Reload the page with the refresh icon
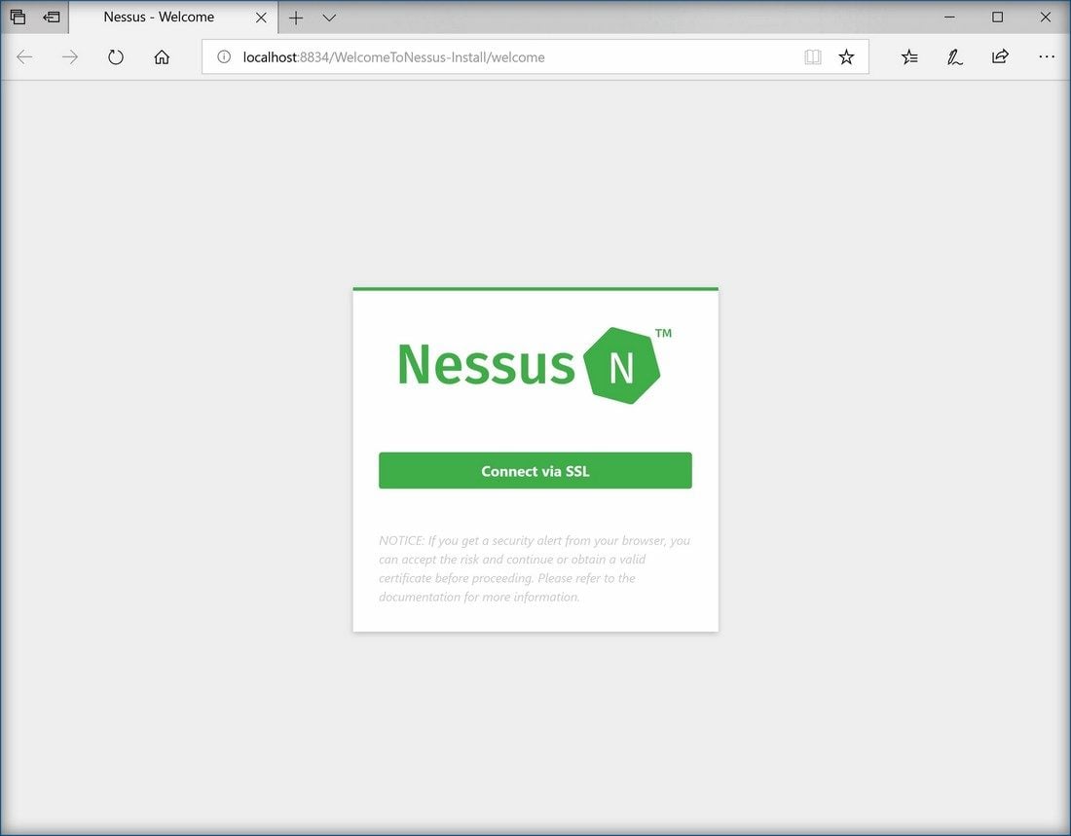The image size is (1071, 836). click(116, 57)
